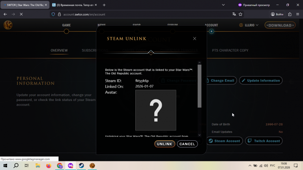
Task: Open File Explorer from taskbar
Action: 38,166
